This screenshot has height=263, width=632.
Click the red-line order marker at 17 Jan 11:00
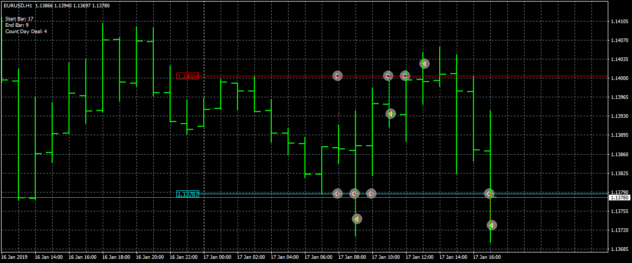[388, 76]
